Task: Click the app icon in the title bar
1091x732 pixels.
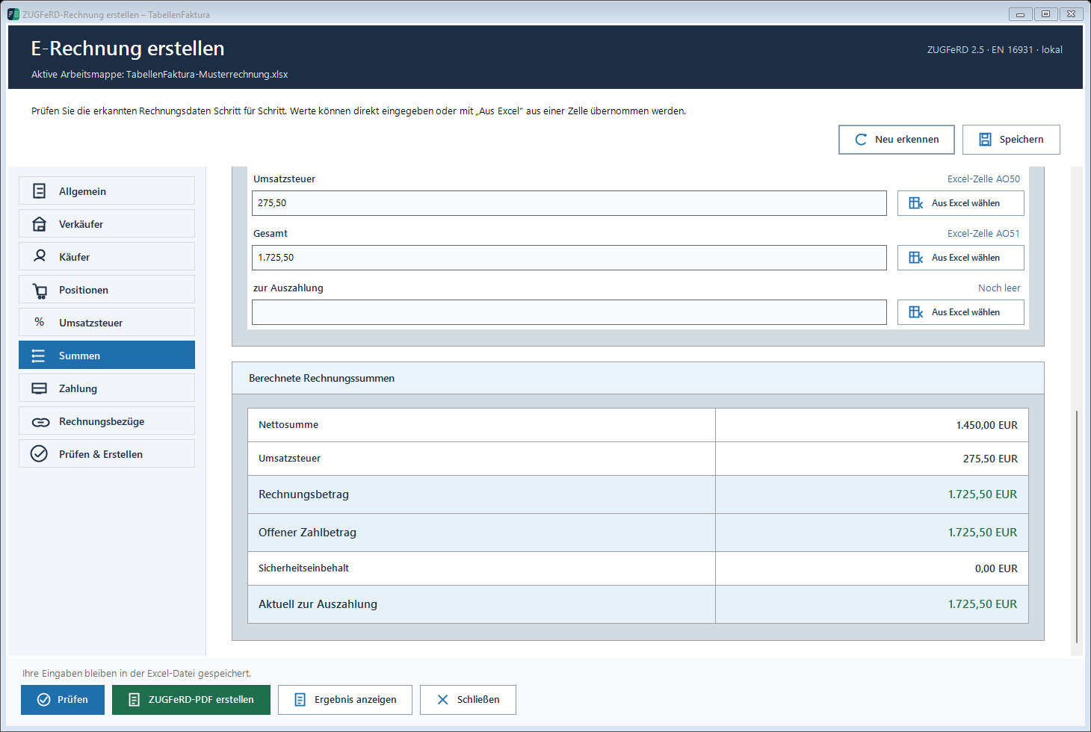Action: 13,14
